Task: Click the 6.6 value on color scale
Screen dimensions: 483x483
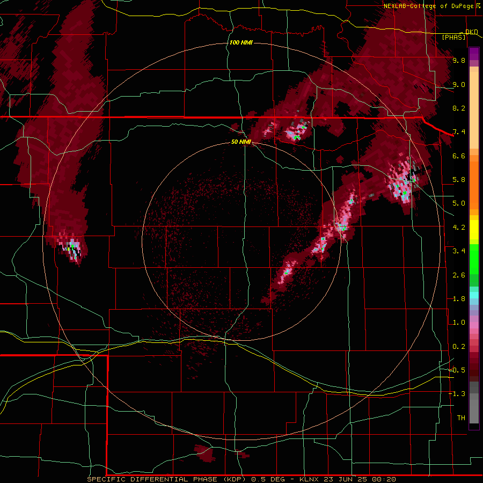Action: point(459,156)
